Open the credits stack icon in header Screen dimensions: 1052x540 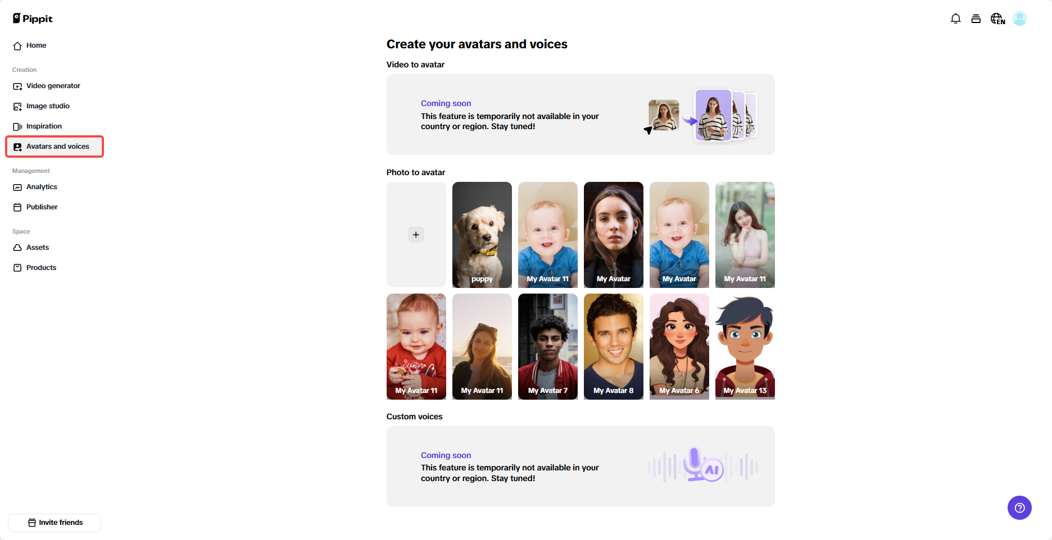[x=976, y=19]
